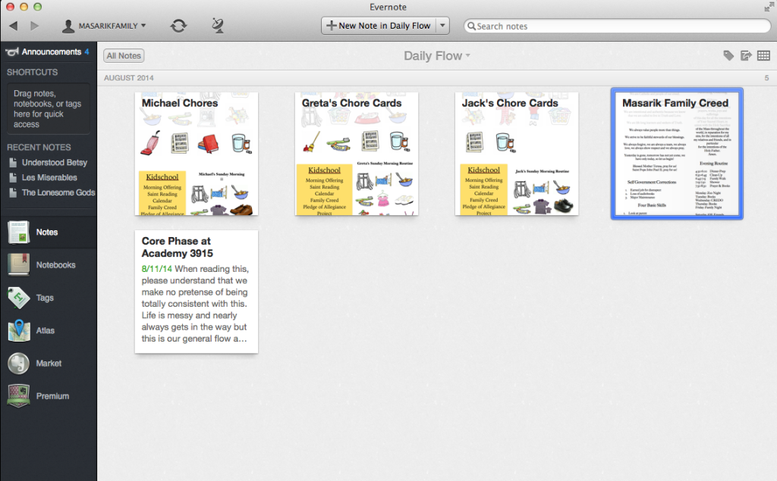Select Market in the sidebar
This screenshot has height=481, width=777.
click(49, 364)
